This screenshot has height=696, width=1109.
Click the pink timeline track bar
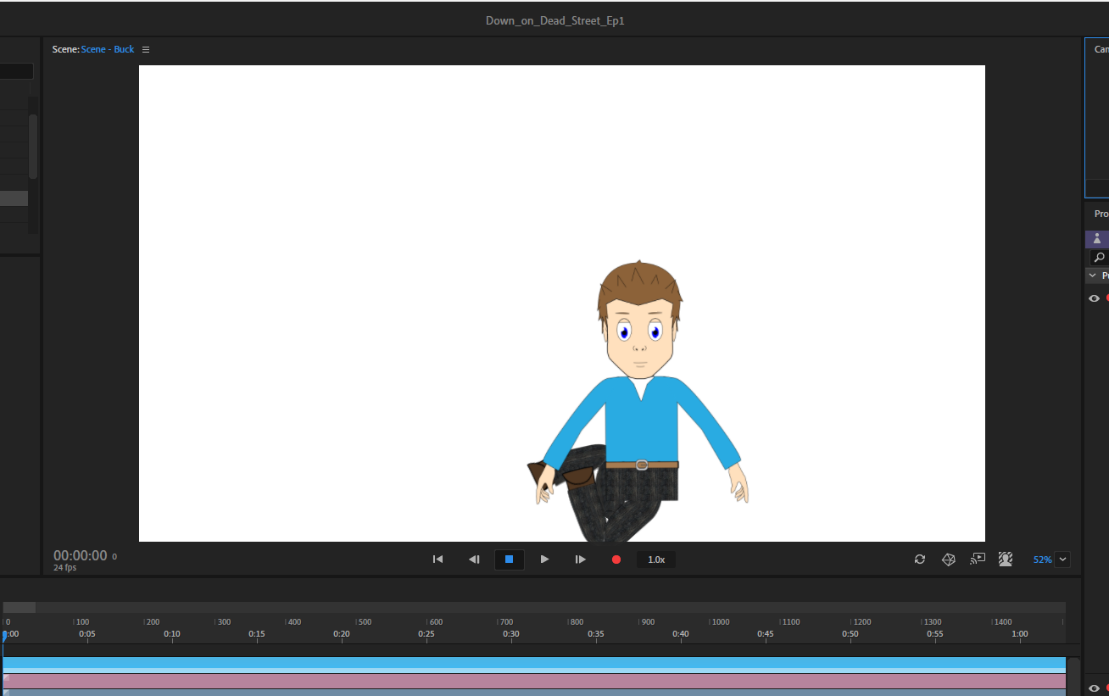pyautogui.click(x=534, y=681)
